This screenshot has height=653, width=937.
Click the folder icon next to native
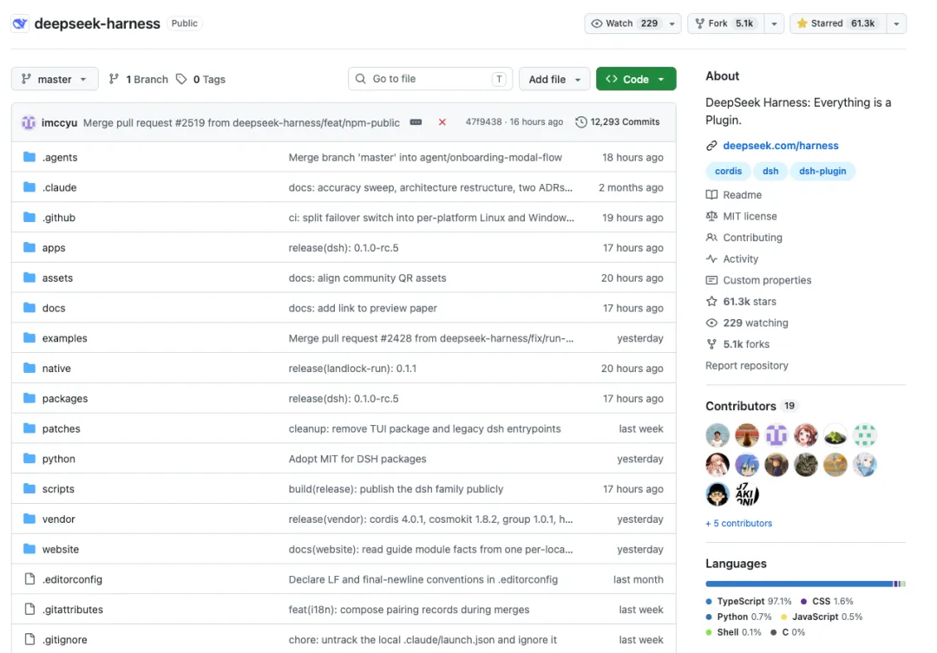(29, 368)
